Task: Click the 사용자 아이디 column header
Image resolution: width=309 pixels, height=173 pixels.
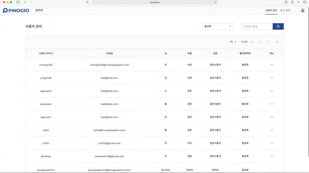Action: click(x=46, y=53)
